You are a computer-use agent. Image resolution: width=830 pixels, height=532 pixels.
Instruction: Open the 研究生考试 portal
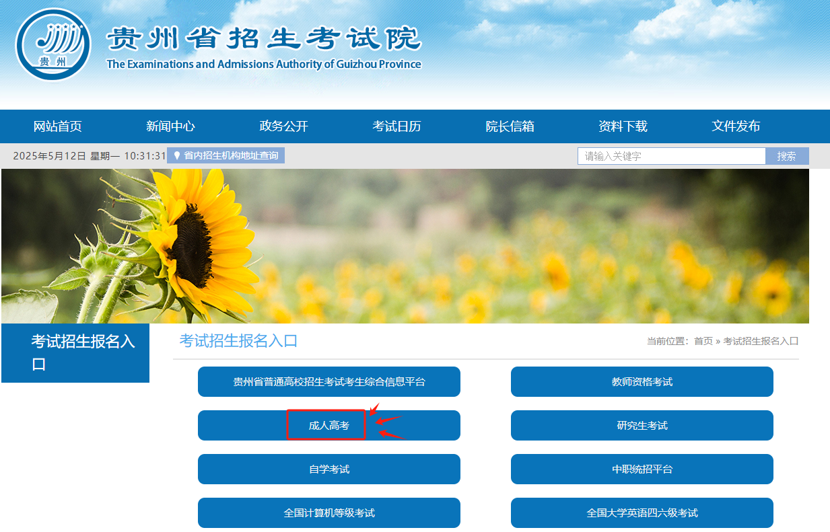pyautogui.click(x=641, y=425)
